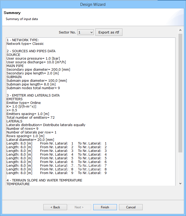186x216 pixels.
Task: Click the 'MAIN PIPE' label
Action: 15,66
